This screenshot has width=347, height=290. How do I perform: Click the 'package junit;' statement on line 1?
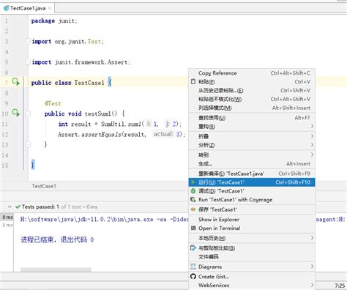54,21
